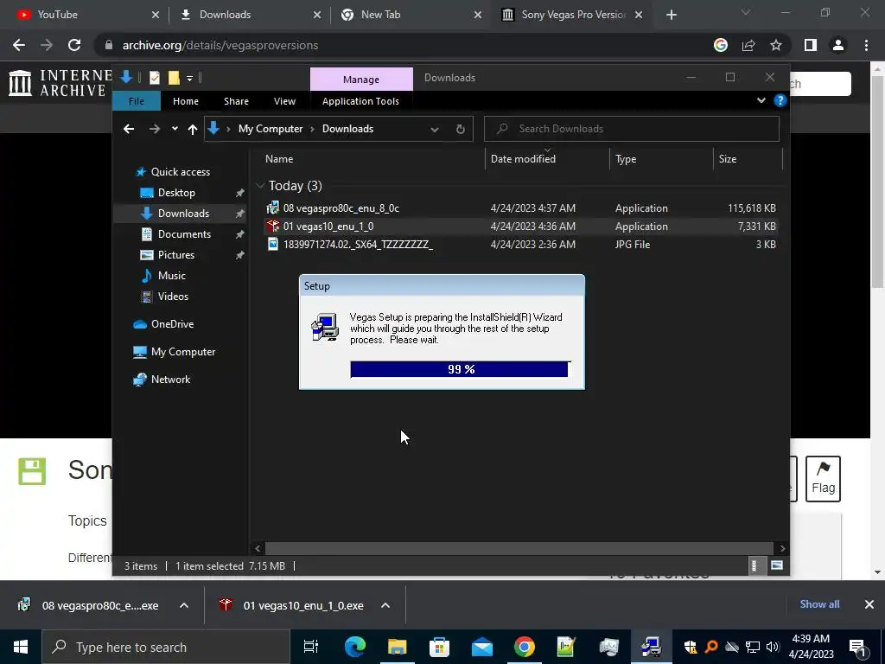Image resolution: width=885 pixels, height=664 pixels.
Task: Select the Manage contextual tab
Action: tap(361, 79)
